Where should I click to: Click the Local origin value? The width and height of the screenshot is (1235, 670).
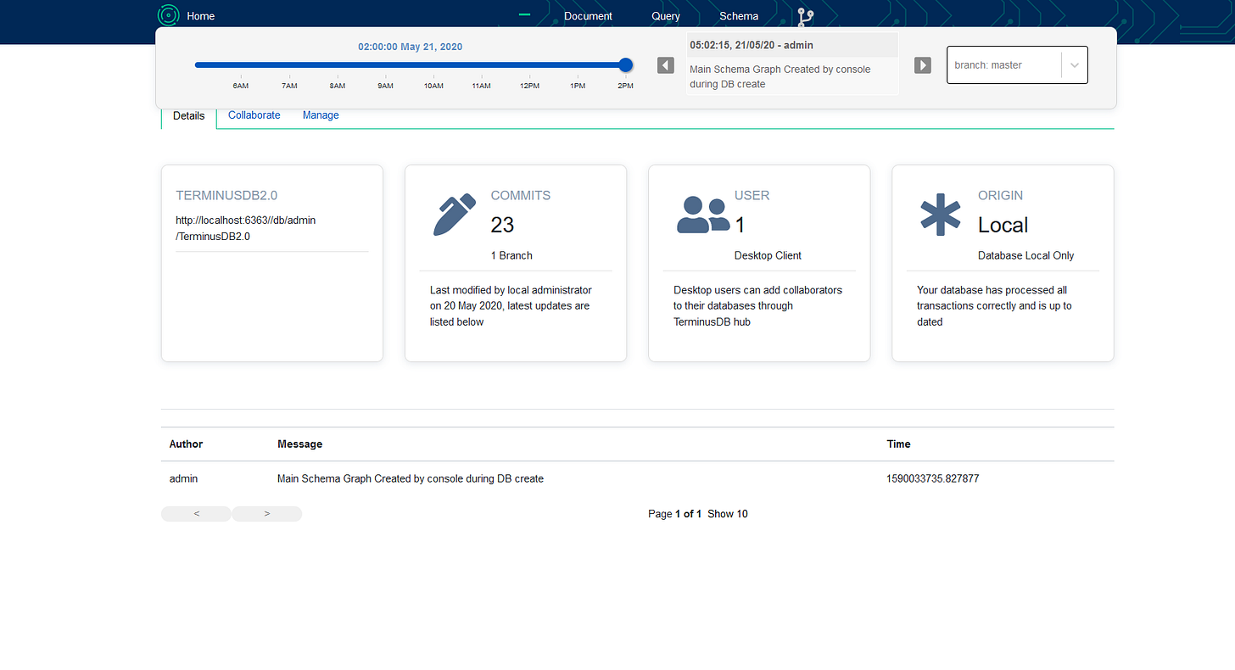click(x=1003, y=225)
